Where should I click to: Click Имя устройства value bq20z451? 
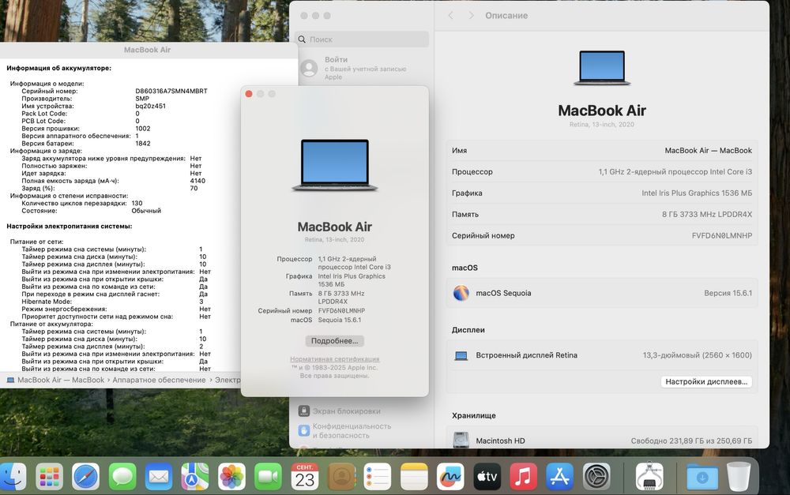pyautogui.click(x=150, y=107)
